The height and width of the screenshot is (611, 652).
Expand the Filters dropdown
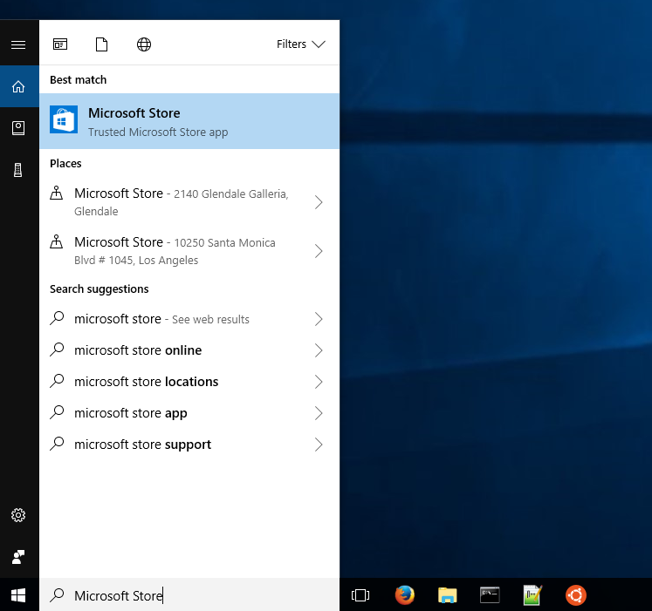tap(301, 44)
